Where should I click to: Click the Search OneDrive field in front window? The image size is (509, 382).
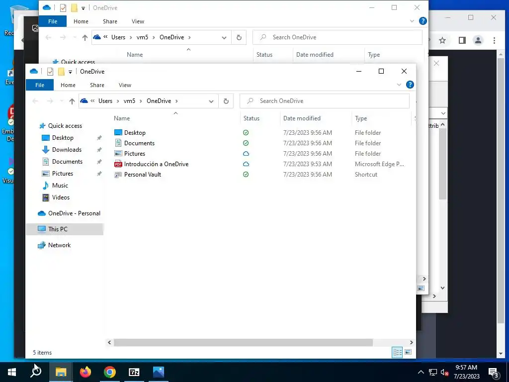(324, 101)
